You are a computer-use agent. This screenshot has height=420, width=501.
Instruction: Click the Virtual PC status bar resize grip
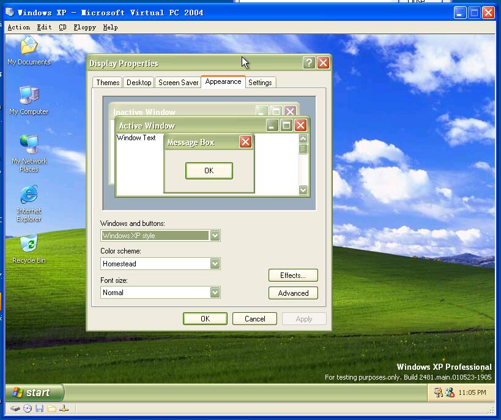click(x=491, y=411)
